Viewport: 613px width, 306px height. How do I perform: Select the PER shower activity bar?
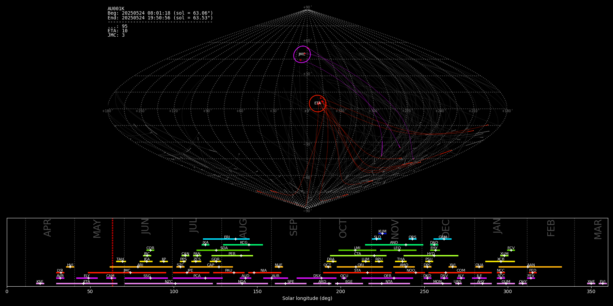click(232, 256)
